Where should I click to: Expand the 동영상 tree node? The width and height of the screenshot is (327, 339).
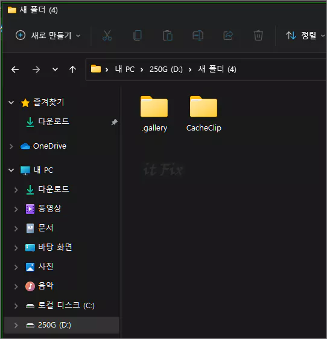point(16,209)
